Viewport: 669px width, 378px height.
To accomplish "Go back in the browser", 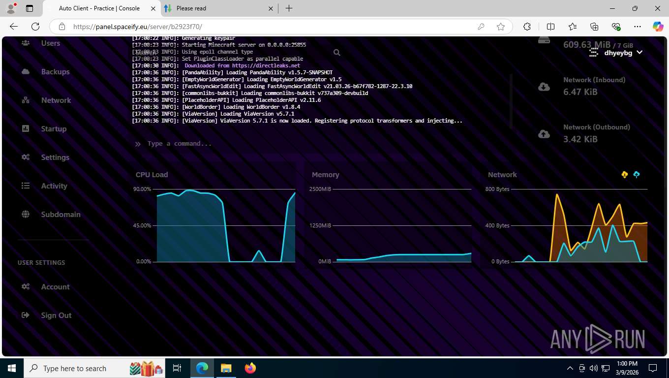I will (14, 27).
